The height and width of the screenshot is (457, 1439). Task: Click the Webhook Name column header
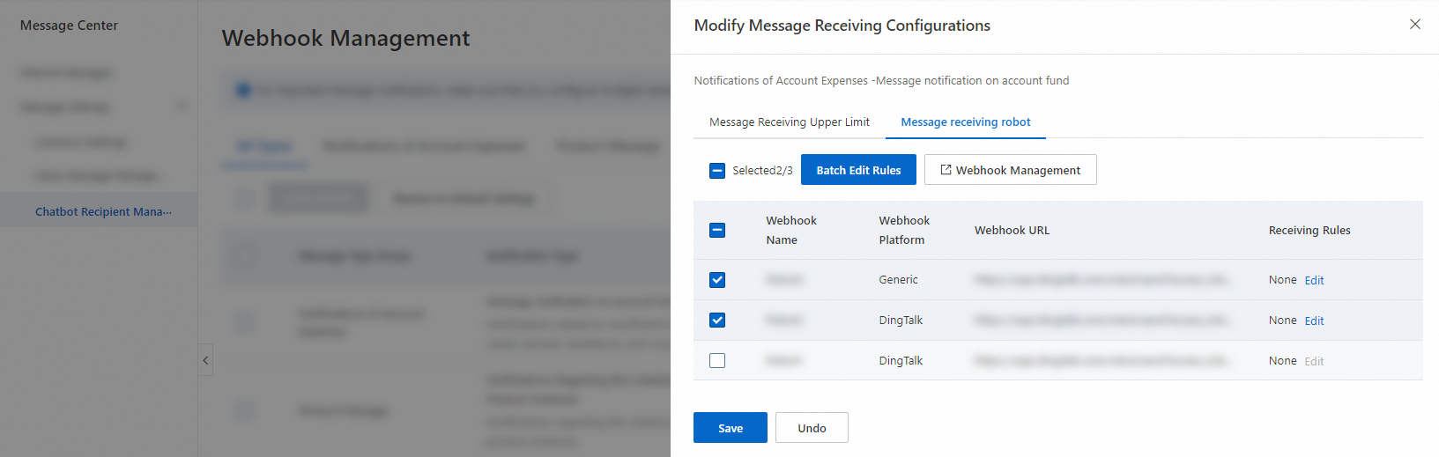(x=791, y=230)
